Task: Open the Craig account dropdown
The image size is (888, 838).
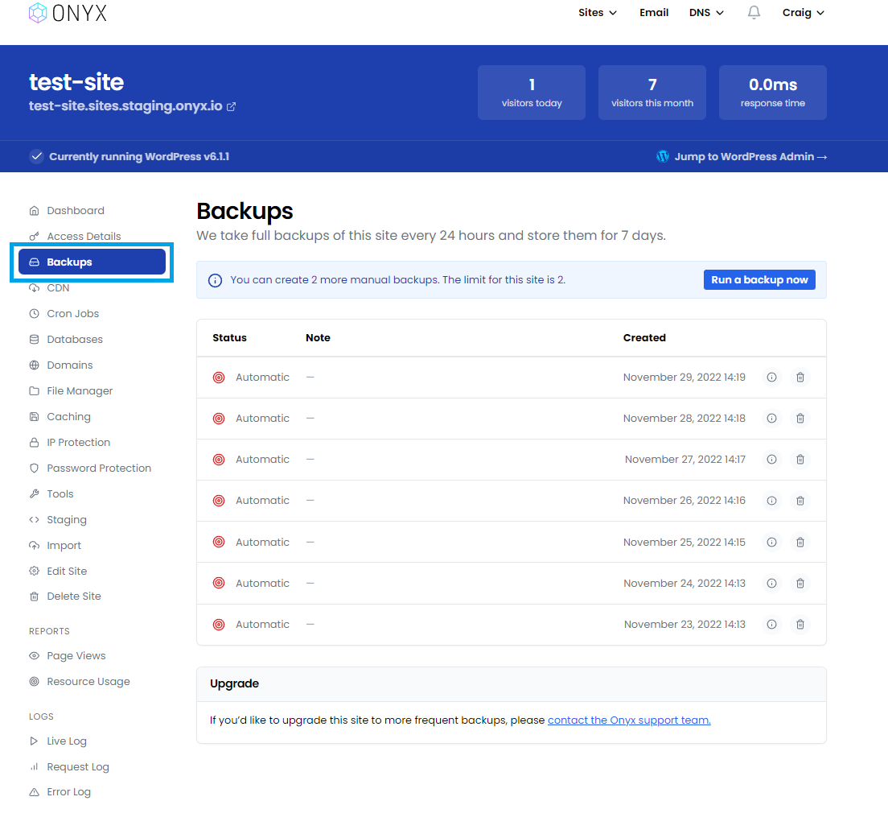Action: [x=803, y=12]
